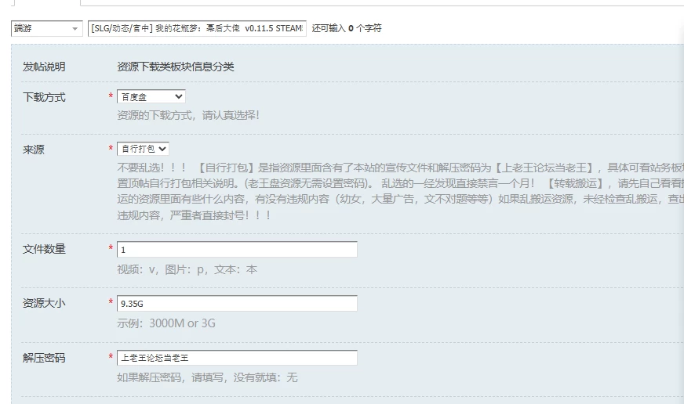Click hint text 资源的下载方式，请认真选择
This screenshot has height=404, width=684.
(188, 115)
